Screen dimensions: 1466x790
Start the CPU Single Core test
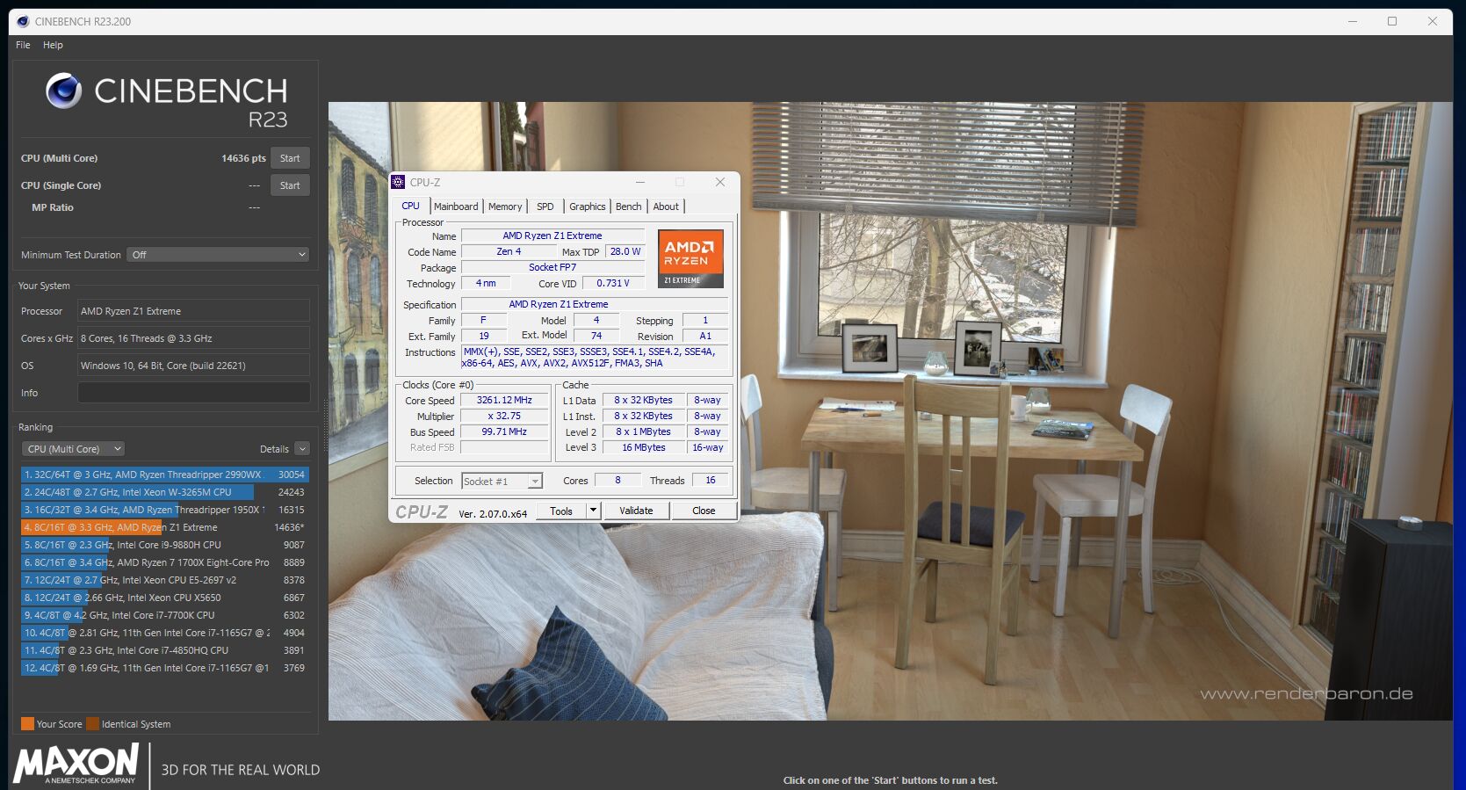point(290,185)
